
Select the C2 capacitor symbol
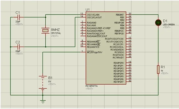tap(19, 47)
